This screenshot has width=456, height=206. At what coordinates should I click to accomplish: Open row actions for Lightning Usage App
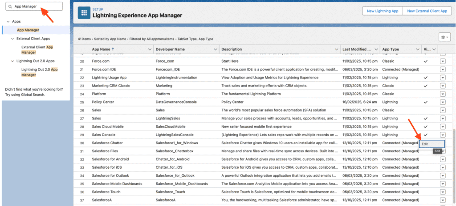pos(443,77)
